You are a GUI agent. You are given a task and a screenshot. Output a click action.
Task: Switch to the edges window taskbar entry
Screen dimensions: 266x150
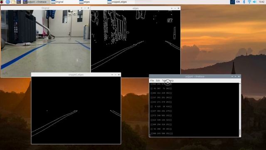coord(93,2)
